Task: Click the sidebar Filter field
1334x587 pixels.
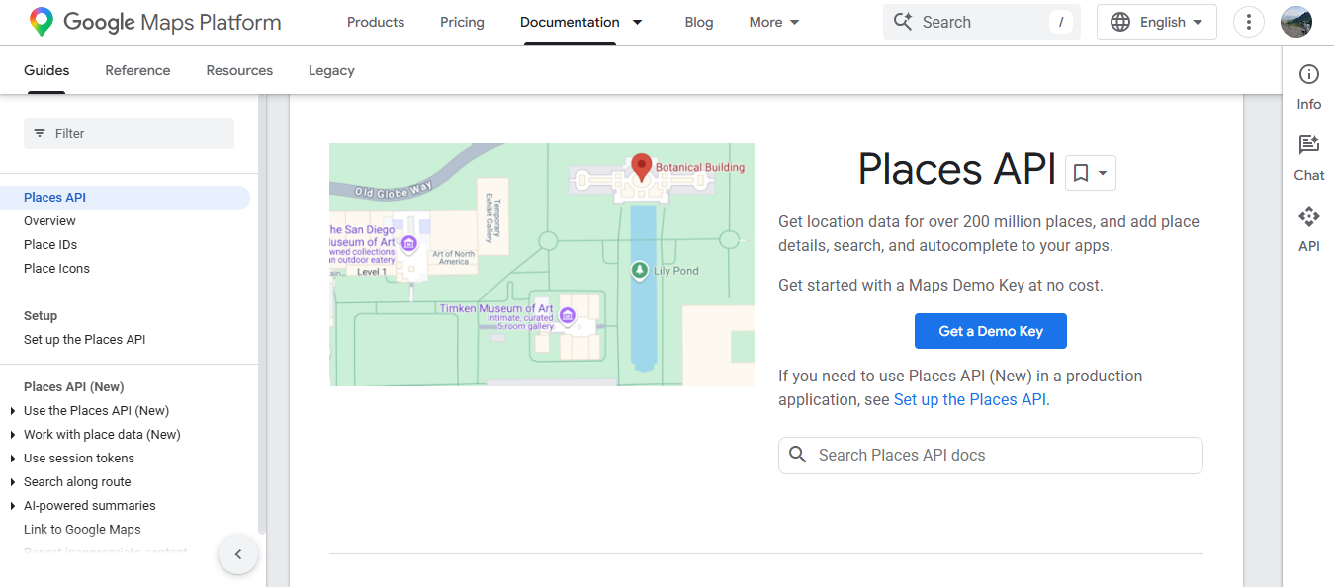Action: [x=129, y=133]
